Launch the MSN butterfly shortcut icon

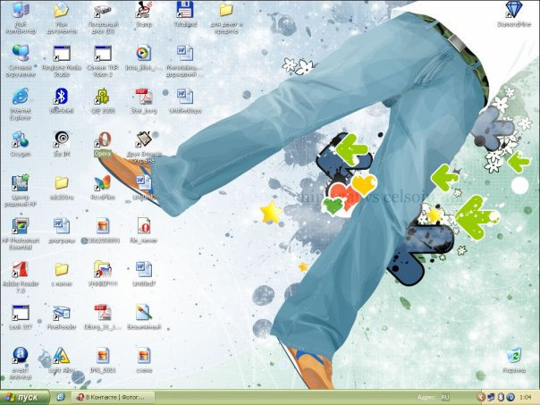103,183
